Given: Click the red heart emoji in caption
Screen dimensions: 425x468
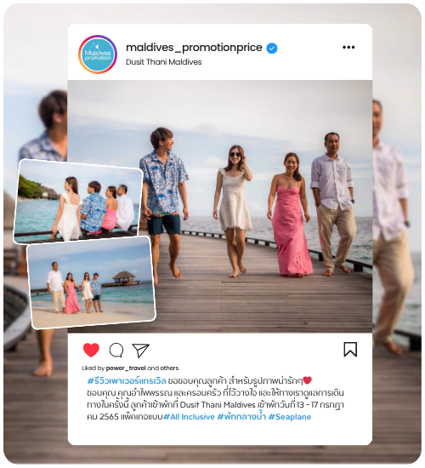Looking at the screenshot, I should click(307, 380).
